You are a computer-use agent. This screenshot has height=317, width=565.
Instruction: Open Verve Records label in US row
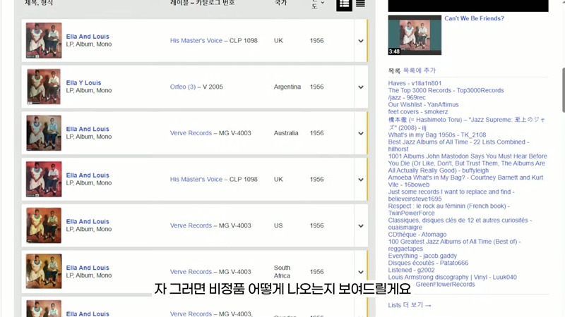pos(191,225)
